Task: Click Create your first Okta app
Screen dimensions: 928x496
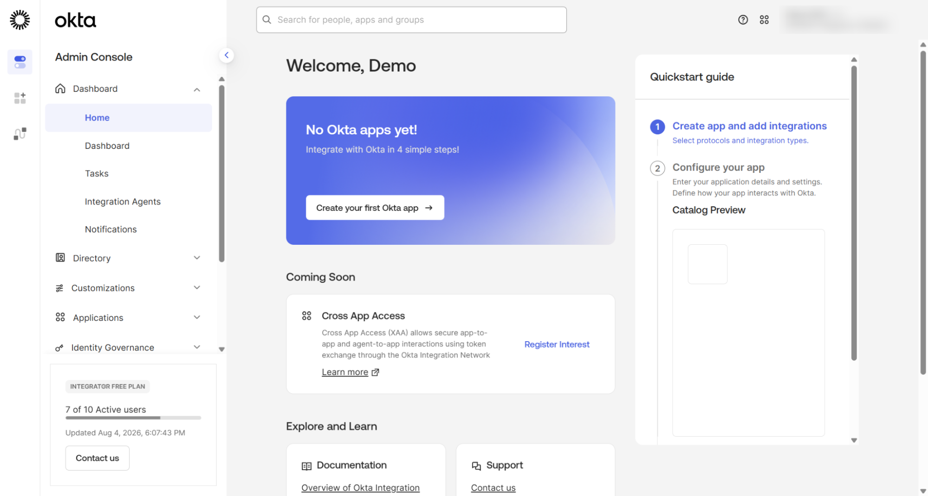Action: click(375, 208)
